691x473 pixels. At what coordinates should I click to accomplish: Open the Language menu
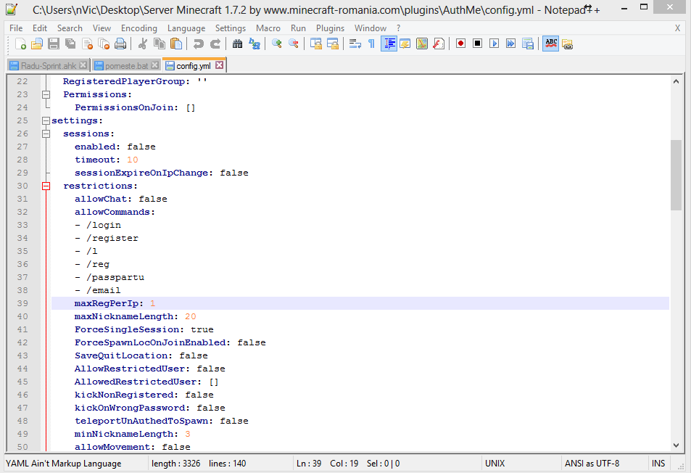tap(186, 28)
